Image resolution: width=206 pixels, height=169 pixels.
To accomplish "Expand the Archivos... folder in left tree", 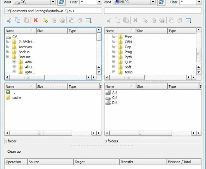I will pyautogui.click(x=8, y=46).
